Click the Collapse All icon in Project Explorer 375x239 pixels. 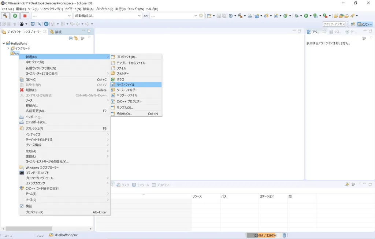[x=71, y=38]
